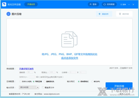Open the 开通VIP即可使用 link

26,69
